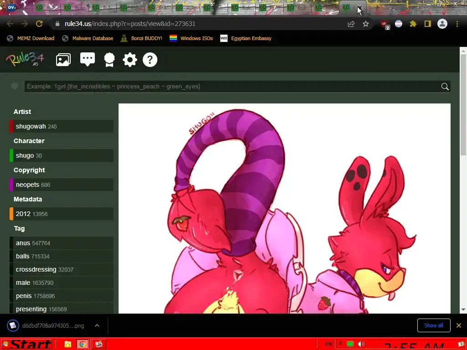This screenshot has width=467, height=350.
Task: Open the uBlock extension with badge 2
Action: [385, 25]
